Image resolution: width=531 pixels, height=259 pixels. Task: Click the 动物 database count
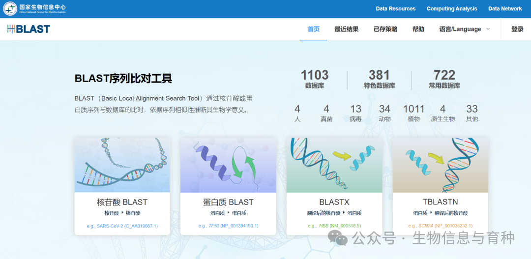pyautogui.click(x=384, y=114)
